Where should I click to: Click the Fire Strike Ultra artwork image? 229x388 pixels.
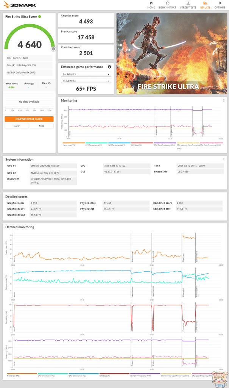point(171,53)
